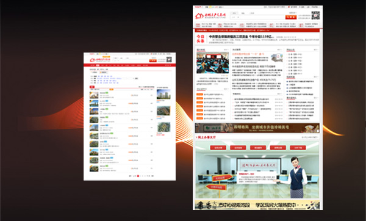Open search category dropdown on right page
The height and width of the screenshot is (221, 366).
tap(235, 17)
